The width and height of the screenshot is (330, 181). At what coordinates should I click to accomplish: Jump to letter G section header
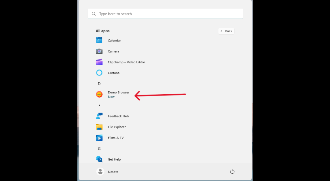(99, 149)
